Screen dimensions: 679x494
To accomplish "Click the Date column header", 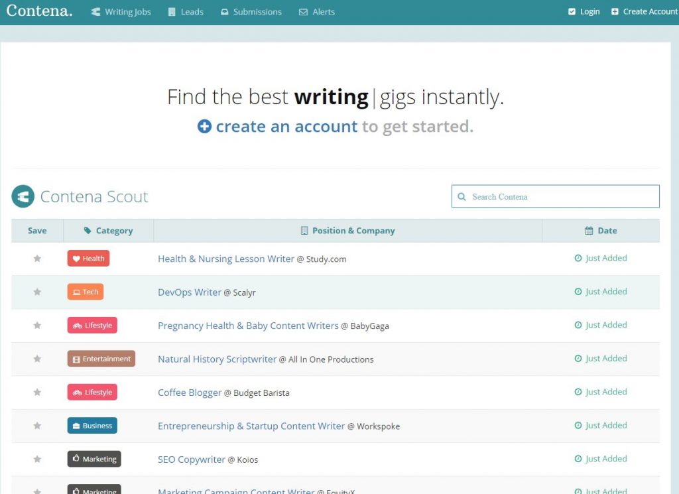I will [x=601, y=231].
